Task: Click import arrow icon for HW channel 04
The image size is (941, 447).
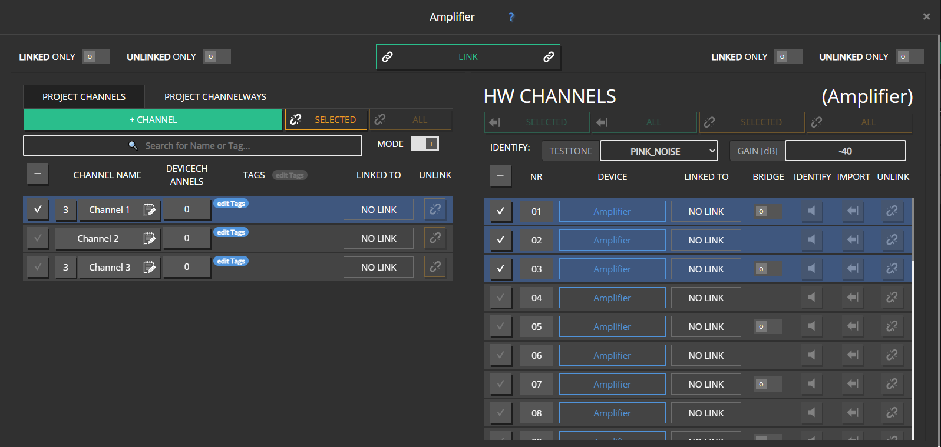Action: click(x=852, y=298)
